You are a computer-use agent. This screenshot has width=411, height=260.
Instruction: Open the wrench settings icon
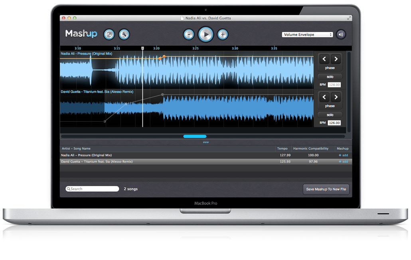coord(124,34)
